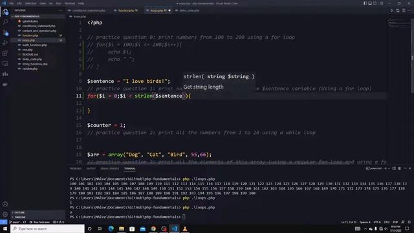Click the new terminal plus icon
The height and width of the screenshot is (233, 414).
coord(386,168)
